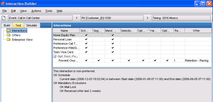The width and height of the screenshot is (213, 102).
Task: Click Home Equity Plan schedule checkmark
Action: (x=86, y=35)
